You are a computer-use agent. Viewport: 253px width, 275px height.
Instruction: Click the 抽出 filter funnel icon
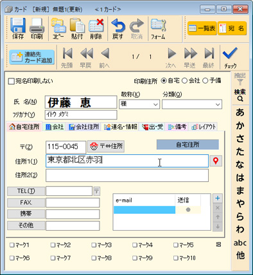tap(240, 82)
